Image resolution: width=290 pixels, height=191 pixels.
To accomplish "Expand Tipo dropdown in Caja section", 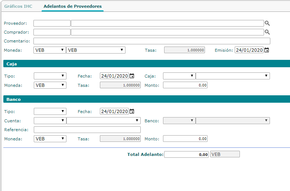I will pos(50,76).
